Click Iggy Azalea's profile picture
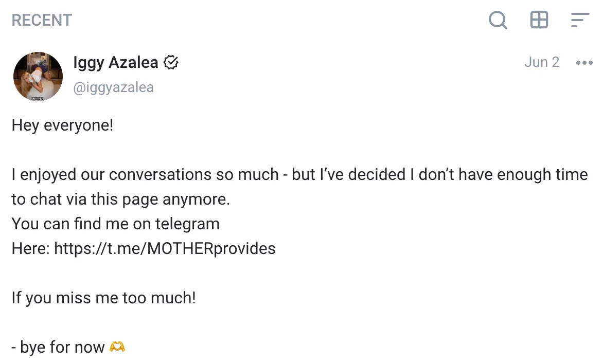The width and height of the screenshot is (602, 364). coord(38,76)
